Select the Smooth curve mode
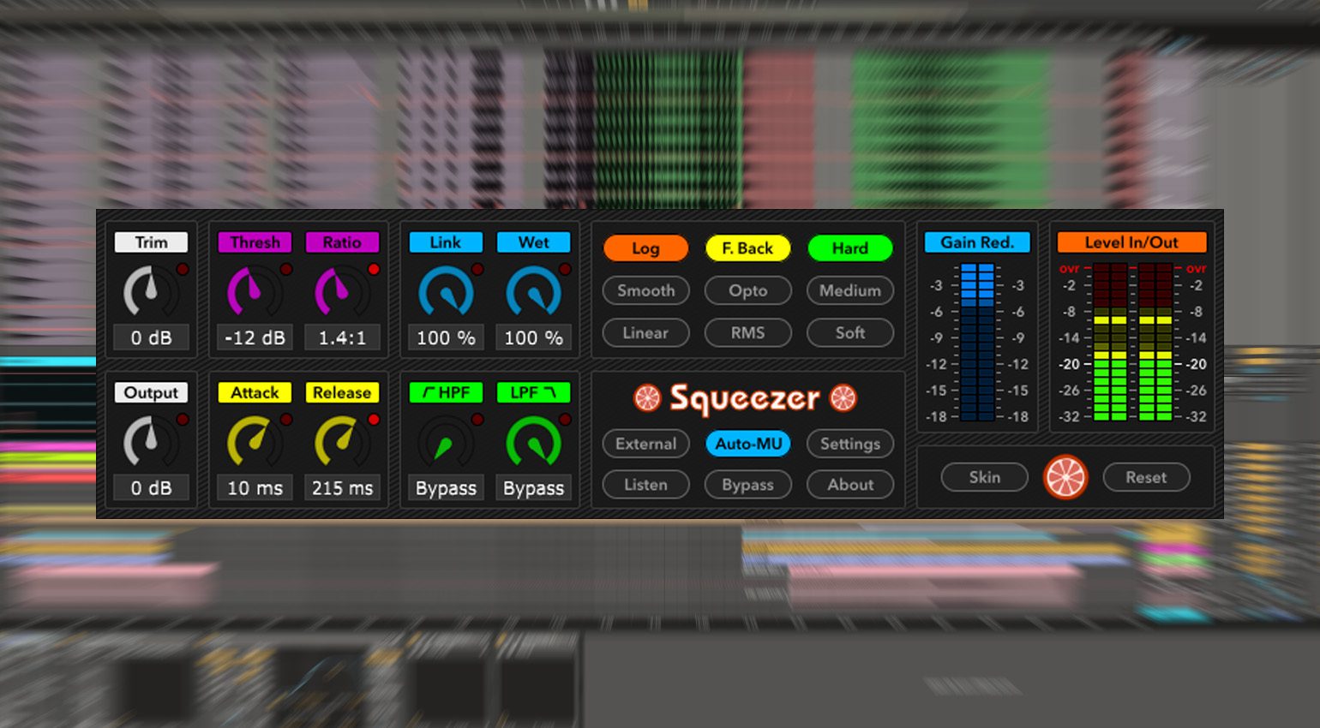 click(645, 290)
